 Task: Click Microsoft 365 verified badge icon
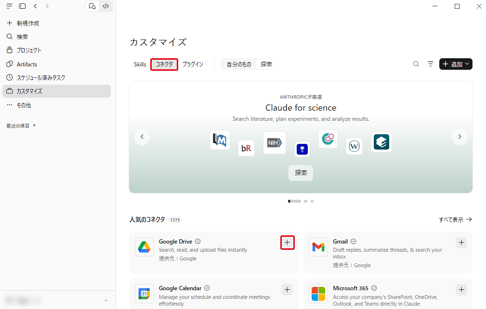(374, 288)
